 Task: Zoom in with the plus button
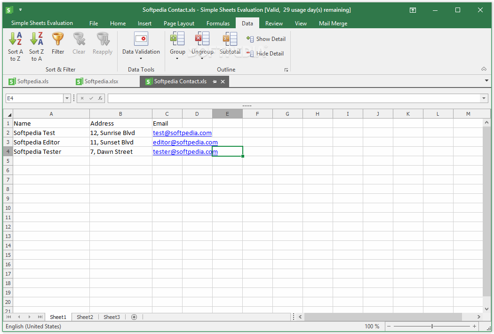(474, 326)
